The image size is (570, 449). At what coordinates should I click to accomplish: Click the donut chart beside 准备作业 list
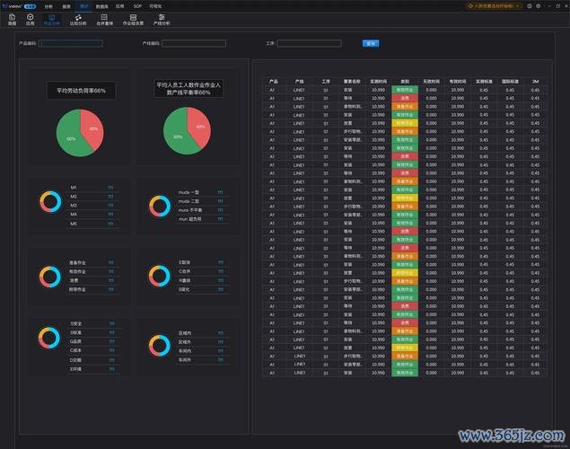coord(50,277)
